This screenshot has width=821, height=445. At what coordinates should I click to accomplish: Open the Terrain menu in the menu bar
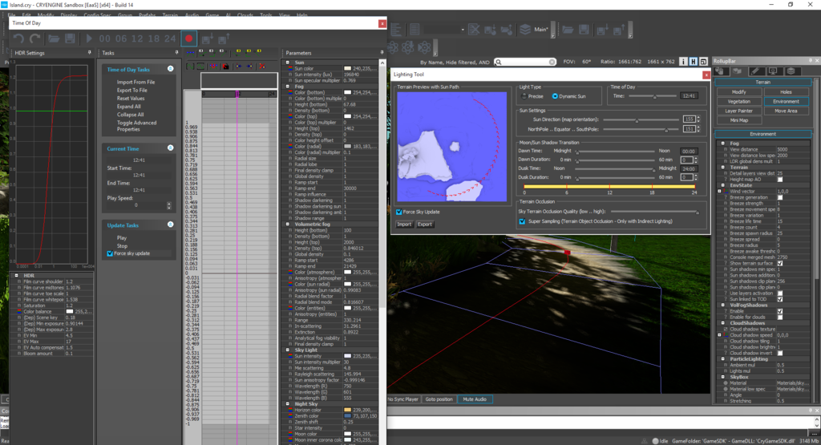[x=170, y=15]
